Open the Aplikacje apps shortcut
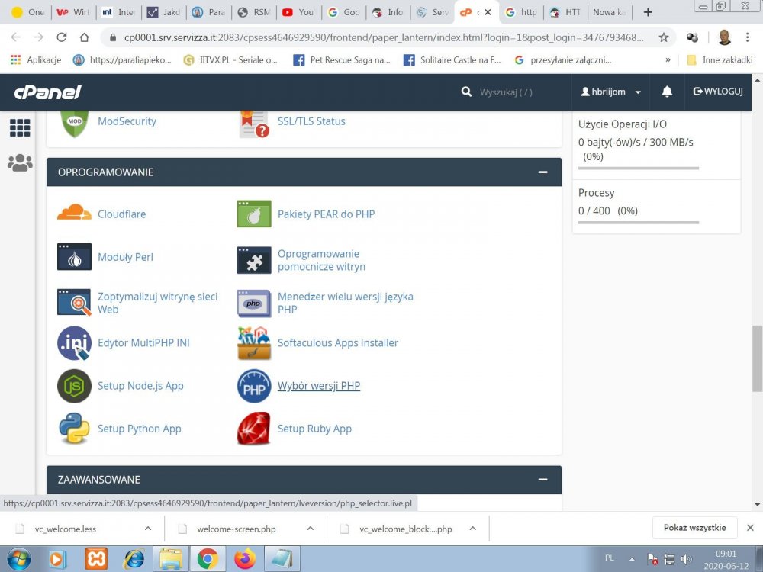The width and height of the screenshot is (763, 572). pyautogui.click(x=36, y=59)
